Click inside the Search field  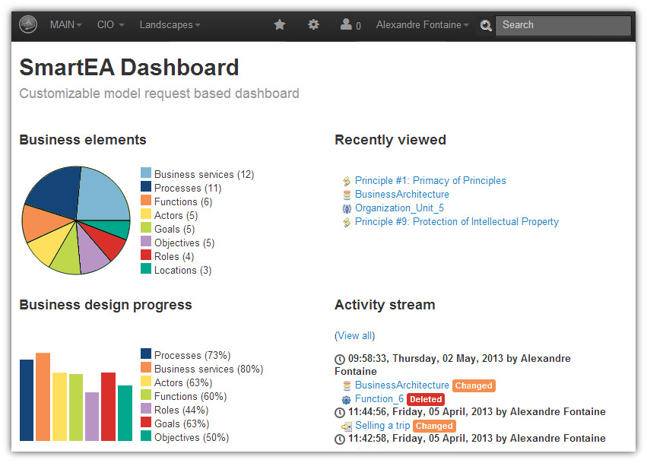coord(563,25)
